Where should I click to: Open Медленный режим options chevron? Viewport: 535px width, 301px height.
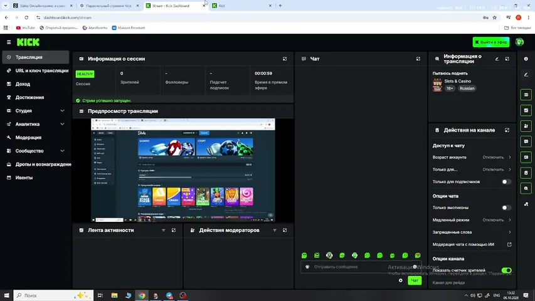click(x=510, y=220)
